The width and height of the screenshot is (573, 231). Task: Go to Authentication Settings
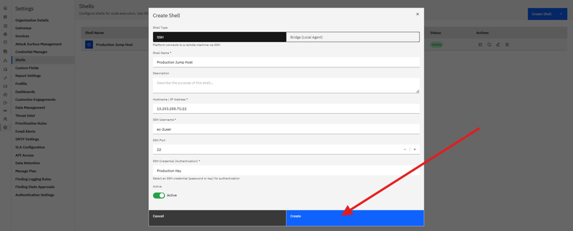(35, 195)
